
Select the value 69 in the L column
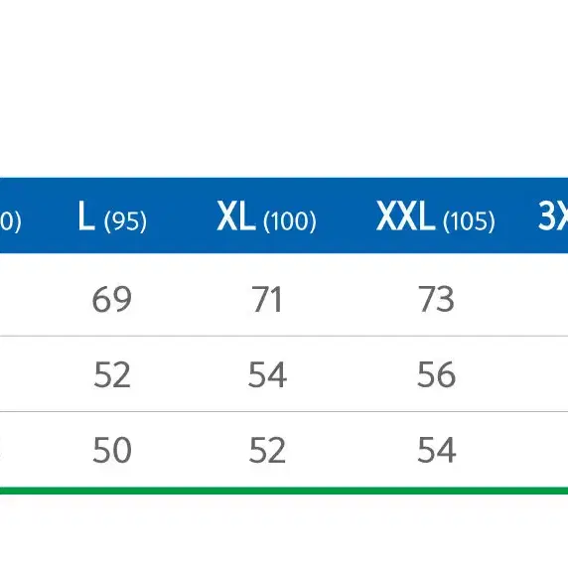point(111,299)
